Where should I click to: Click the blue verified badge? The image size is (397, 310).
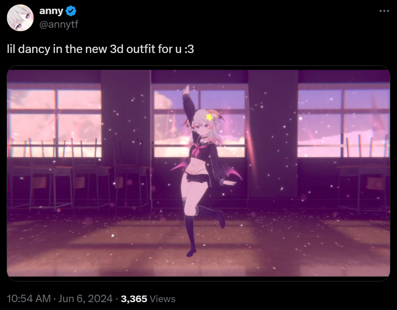tap(71, 11)
